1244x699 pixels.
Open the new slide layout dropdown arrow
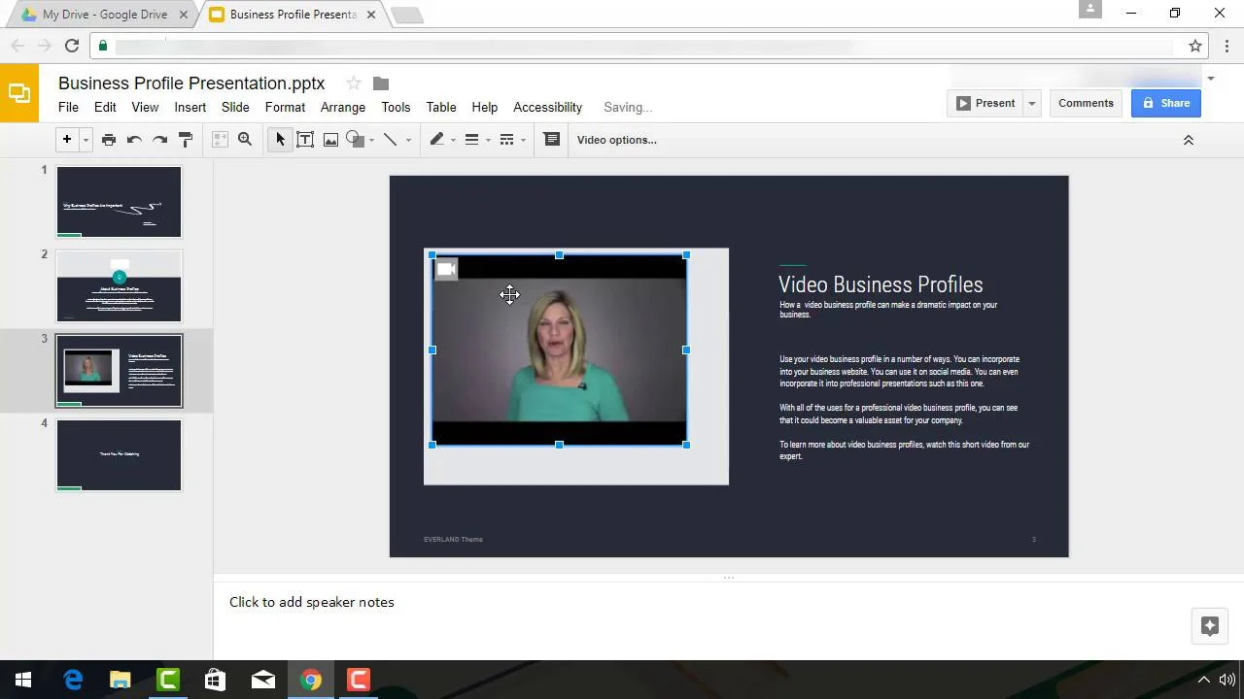click(x=86, y=140)
